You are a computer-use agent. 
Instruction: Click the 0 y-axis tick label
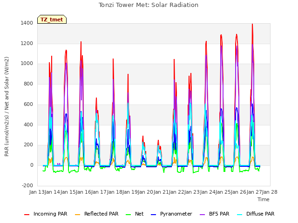coord(32,165)
